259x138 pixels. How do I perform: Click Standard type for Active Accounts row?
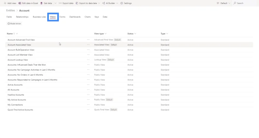(x=165, y=85)
